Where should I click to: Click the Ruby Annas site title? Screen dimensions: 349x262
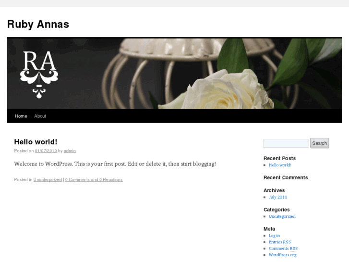click(x=38, y=25)
